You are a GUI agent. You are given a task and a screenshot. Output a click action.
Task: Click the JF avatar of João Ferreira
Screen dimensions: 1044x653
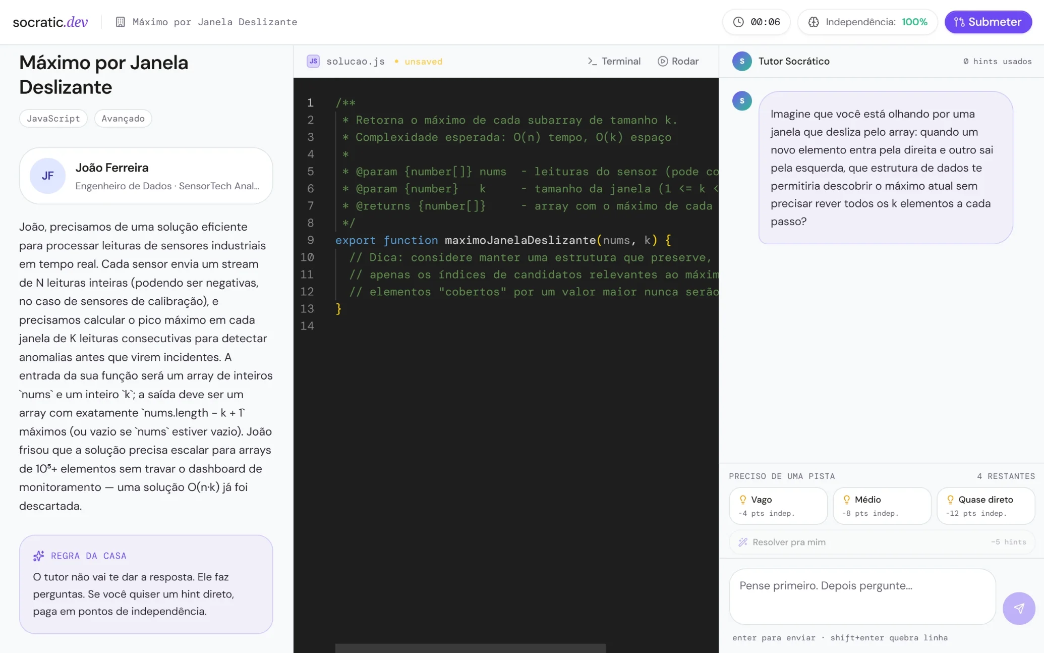[47, 176]
